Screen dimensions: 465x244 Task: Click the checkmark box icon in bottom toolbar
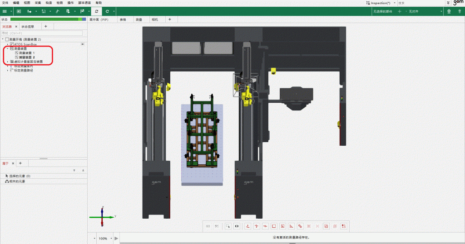(326, 226)
